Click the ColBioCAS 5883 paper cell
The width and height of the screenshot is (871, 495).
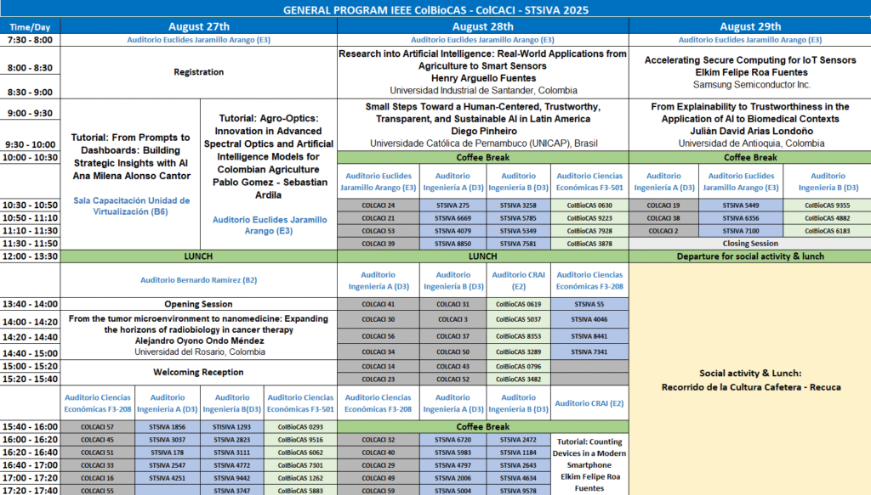coord(300,491)
